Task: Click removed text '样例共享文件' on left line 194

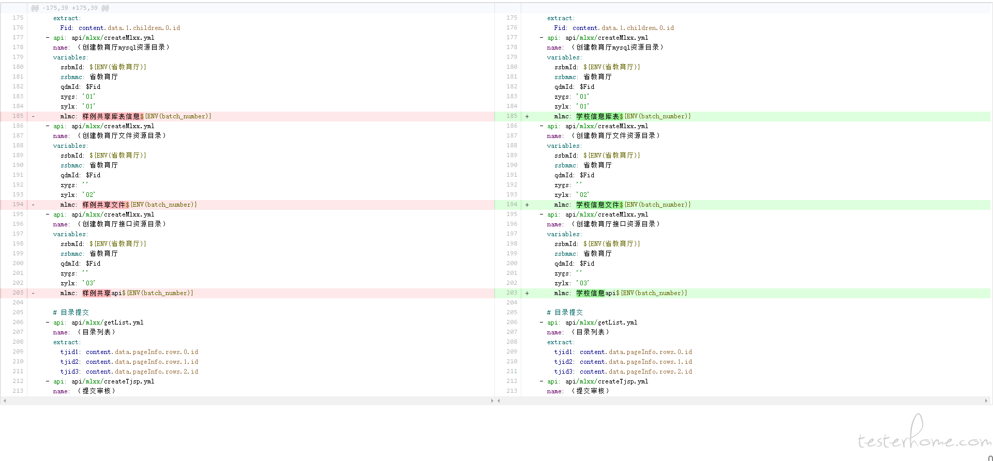Action: 104,205
